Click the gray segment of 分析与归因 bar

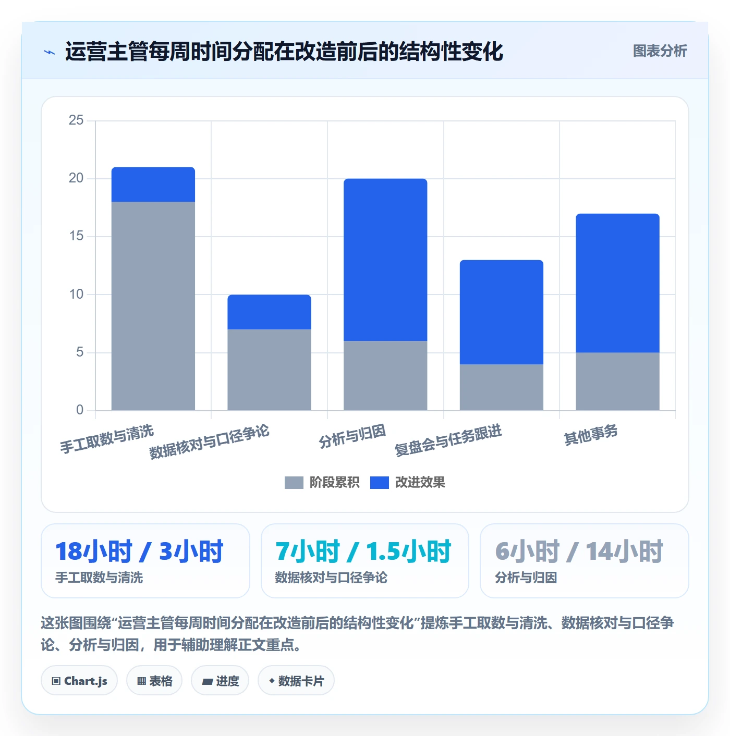pos(385,376)
